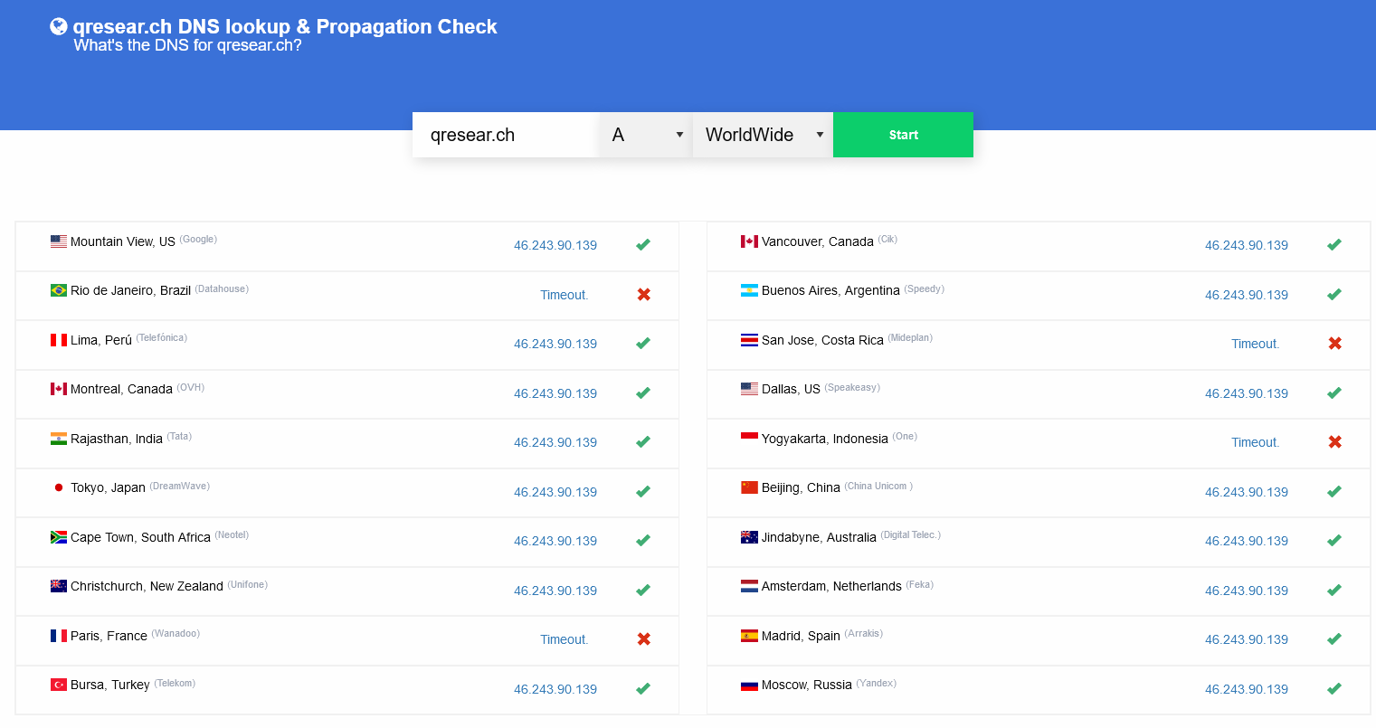The height and width of the screenshot is (728, 1376).
Task: Click the red X for San Jose, Costa Rica
Action: coord(1334,344)
